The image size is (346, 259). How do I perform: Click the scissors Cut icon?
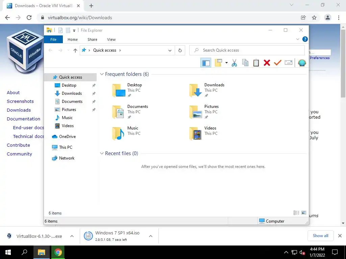(234, 63)
